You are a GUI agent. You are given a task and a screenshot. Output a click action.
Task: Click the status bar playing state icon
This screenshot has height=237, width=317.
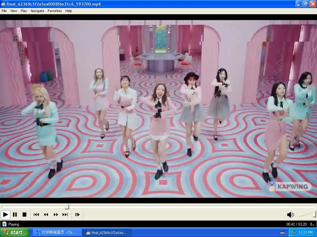4,224
